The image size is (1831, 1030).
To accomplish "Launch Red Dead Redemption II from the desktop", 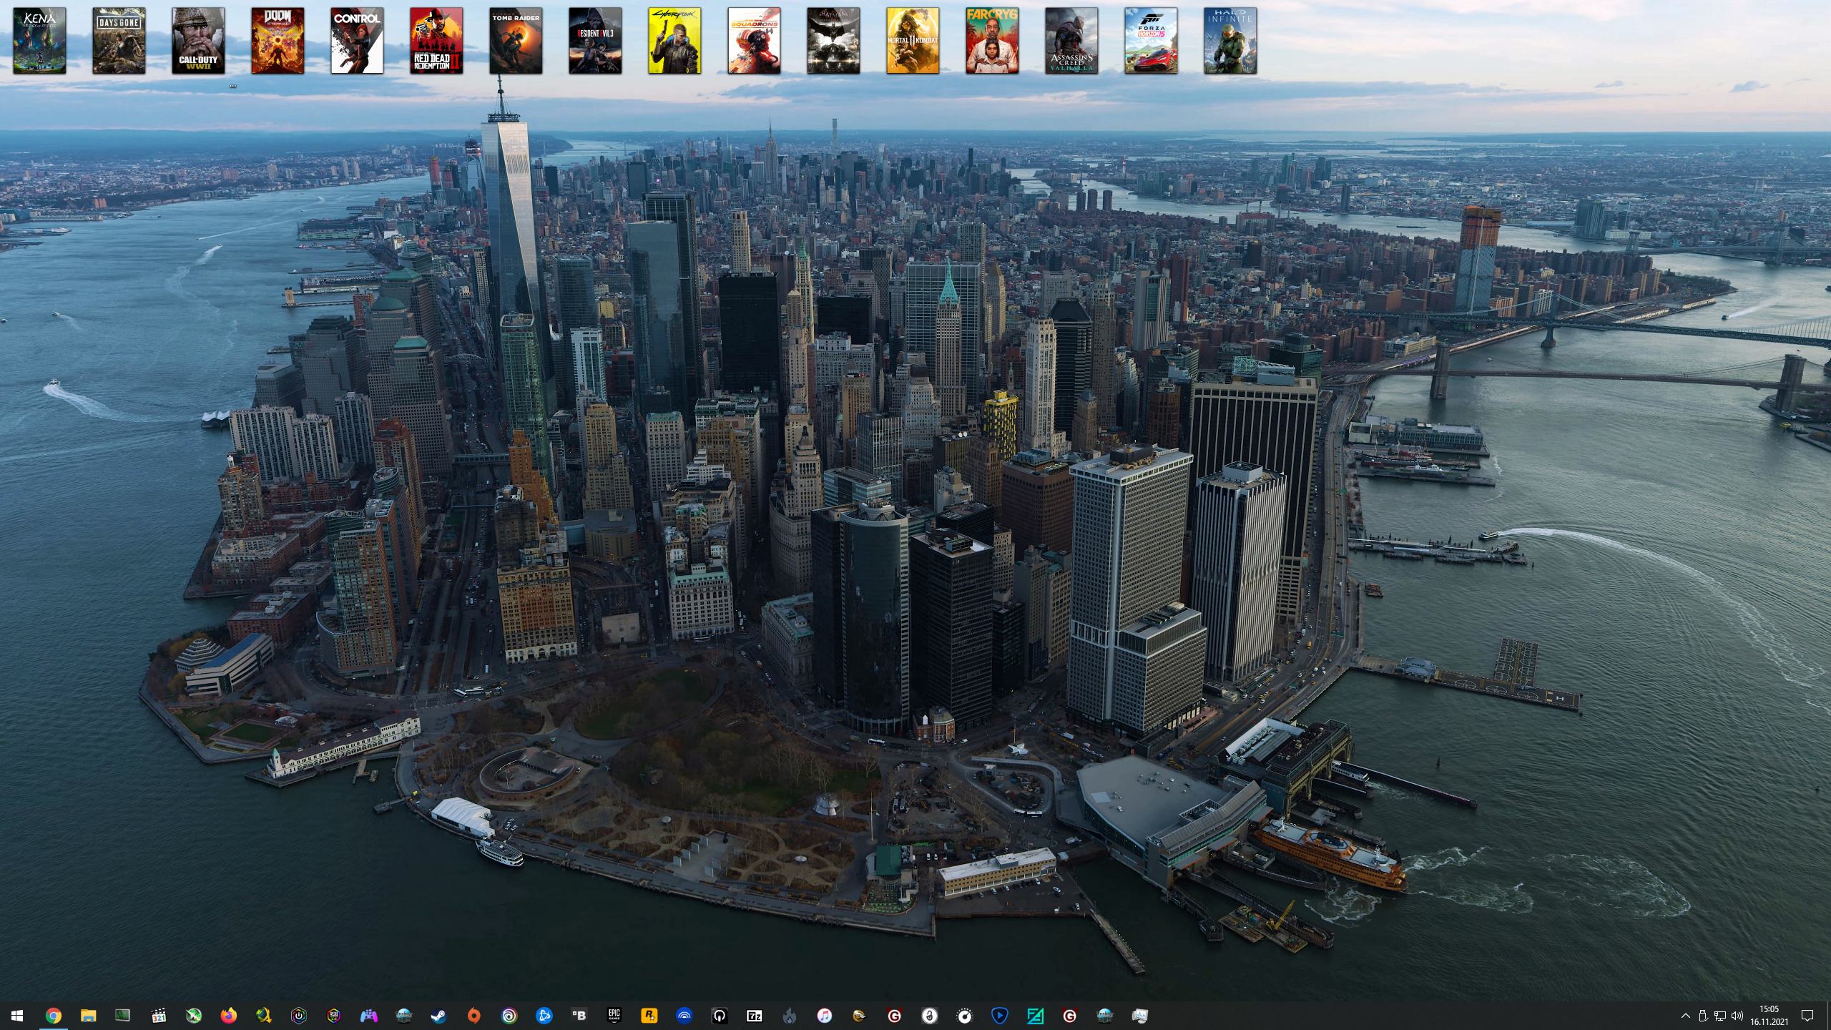I will tap(436, 41).
